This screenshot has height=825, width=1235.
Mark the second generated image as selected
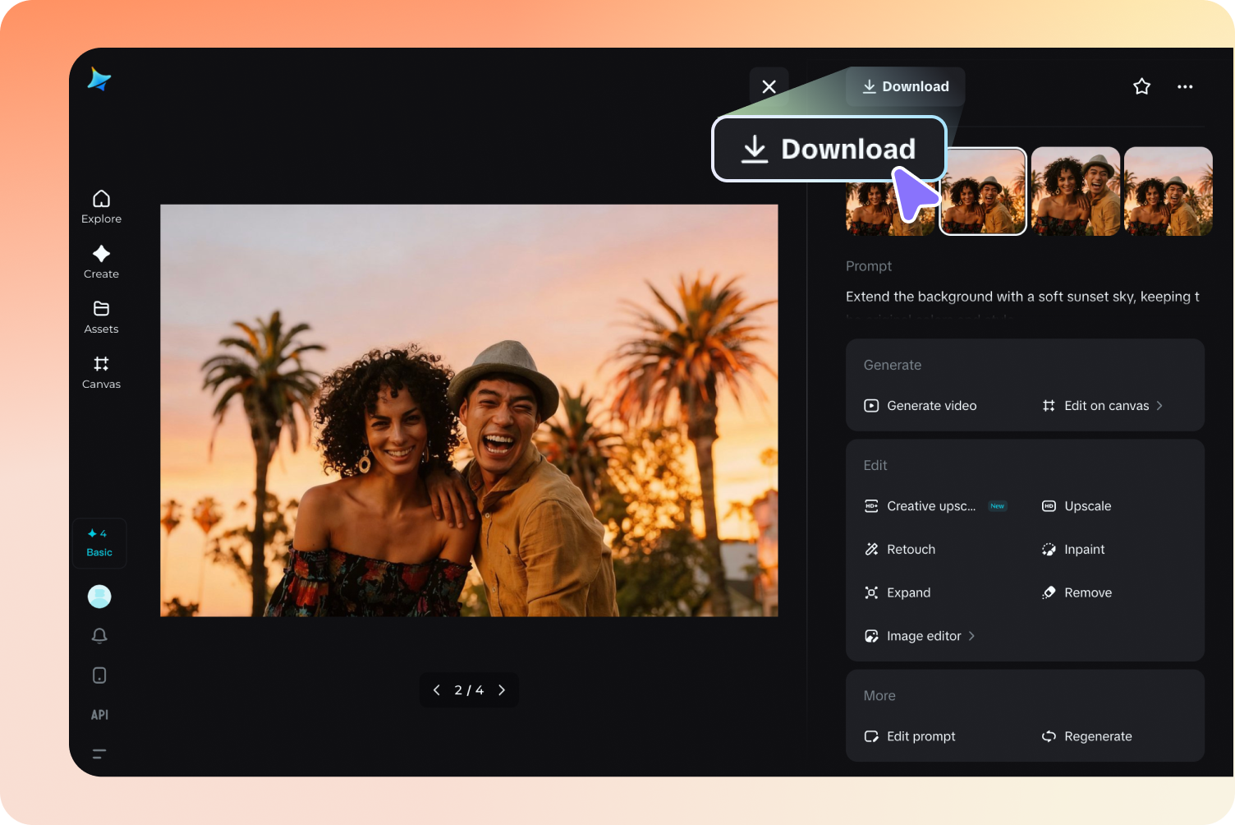click(982, 191)
